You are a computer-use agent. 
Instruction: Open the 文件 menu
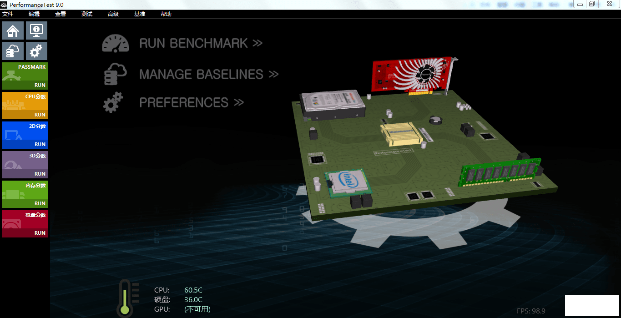coord(8,14)
